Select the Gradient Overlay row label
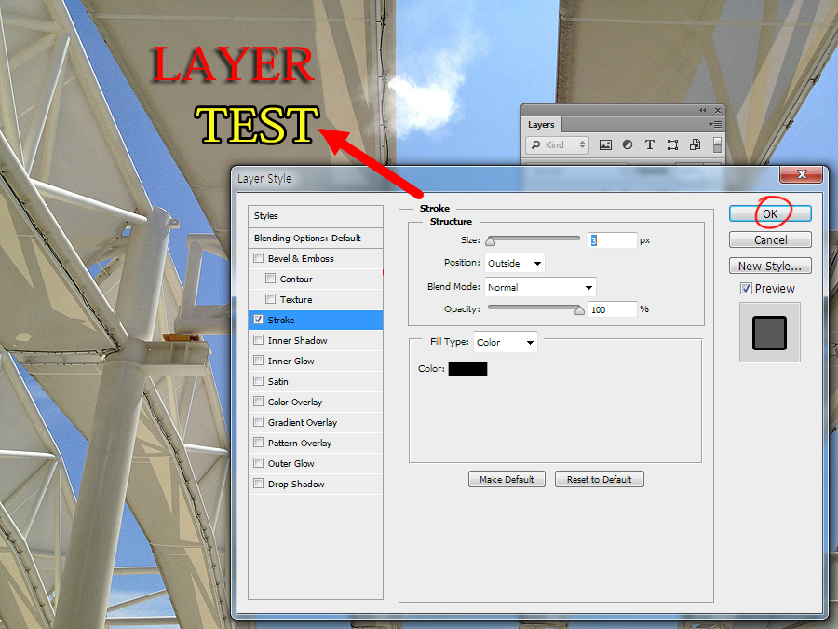Screen dimensions: 838x629 (303, 422)
